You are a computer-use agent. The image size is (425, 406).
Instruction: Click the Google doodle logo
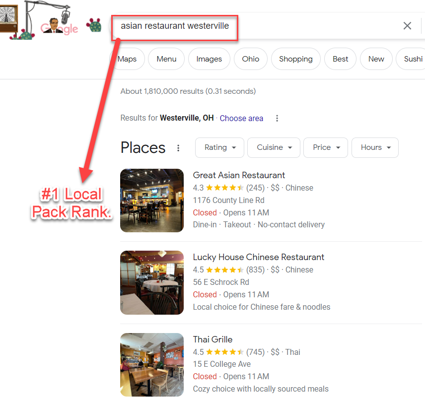click(x=51, y=21)
